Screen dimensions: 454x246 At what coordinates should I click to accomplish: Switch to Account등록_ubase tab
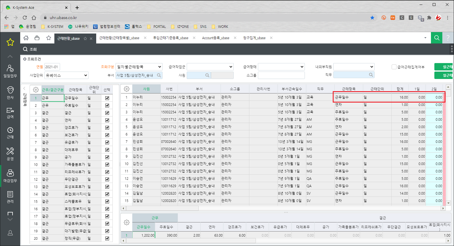point(215,38)
